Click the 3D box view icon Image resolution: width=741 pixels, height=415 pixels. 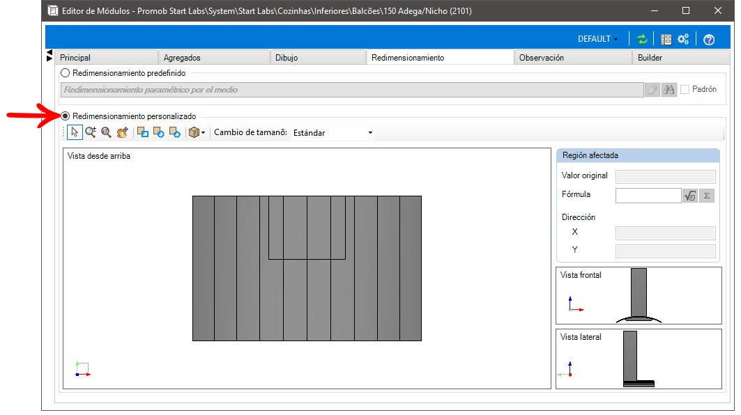click(x=194, y=133)
